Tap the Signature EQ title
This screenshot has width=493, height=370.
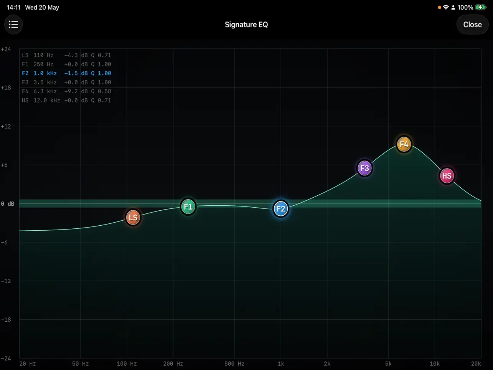point(246,25)
